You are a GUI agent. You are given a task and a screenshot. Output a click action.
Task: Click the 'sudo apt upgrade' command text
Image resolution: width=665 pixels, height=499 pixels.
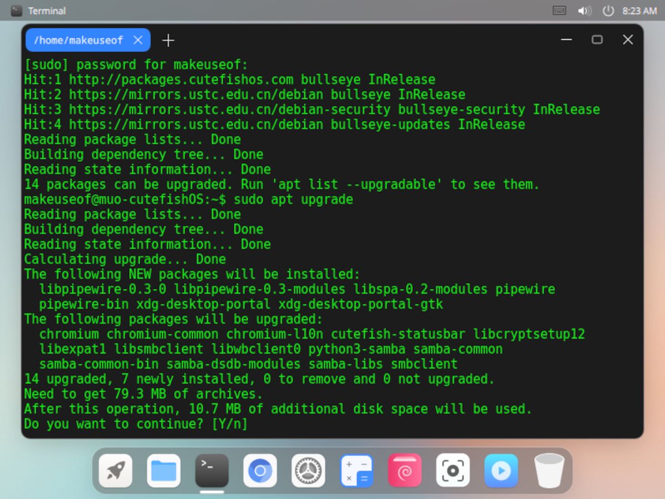click(x=293, y=200)
